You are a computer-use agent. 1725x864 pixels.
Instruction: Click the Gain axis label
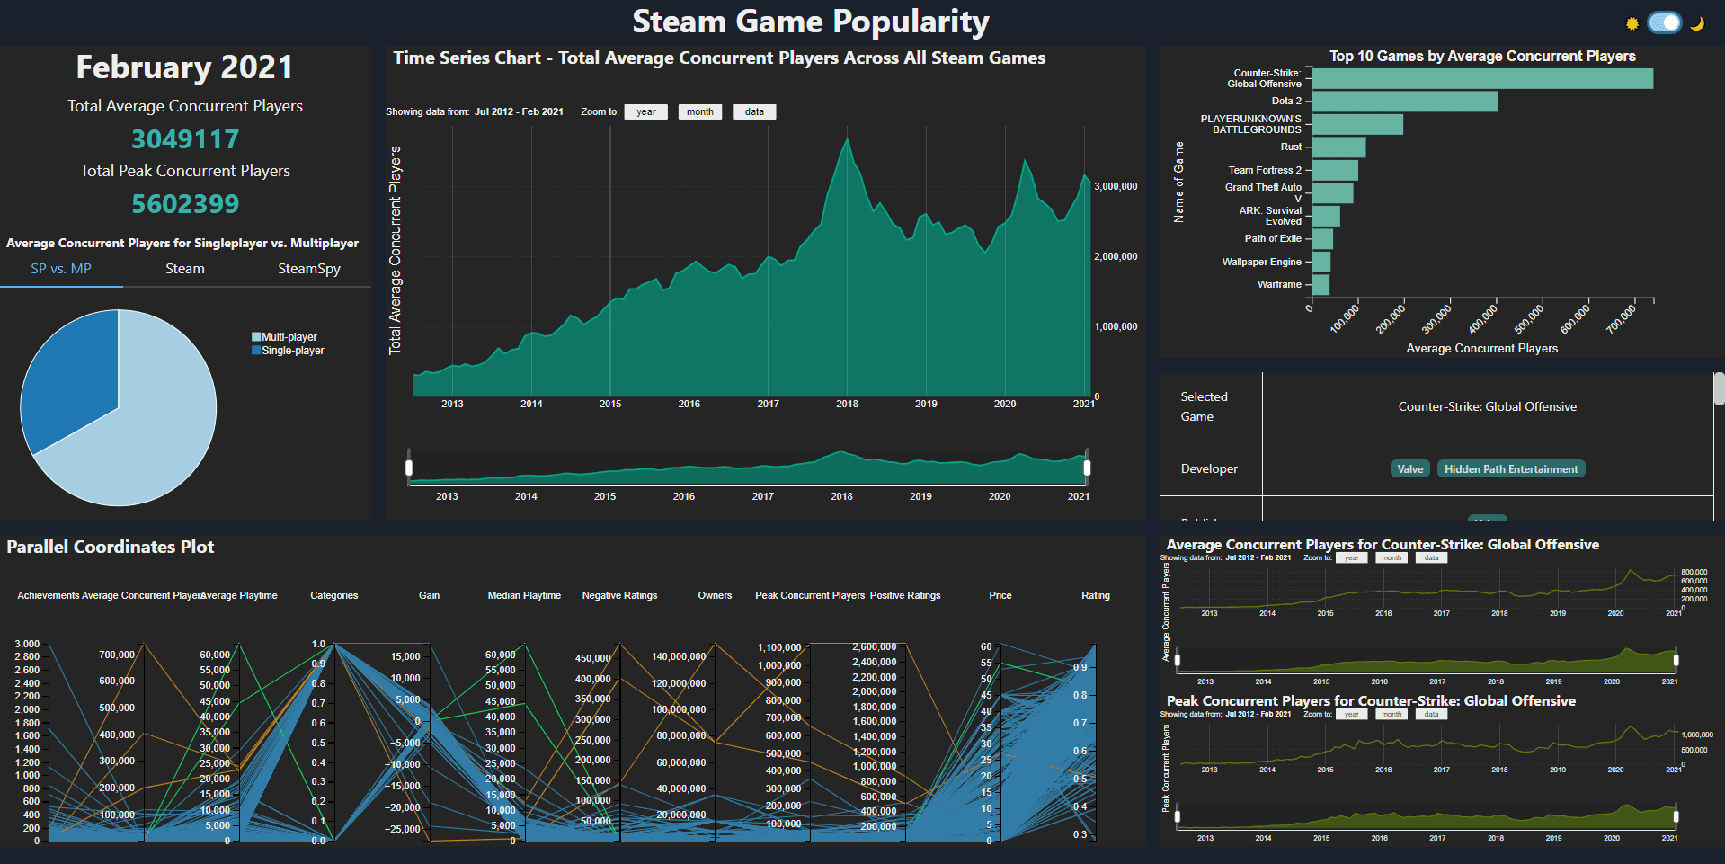(x=430, y=595)
